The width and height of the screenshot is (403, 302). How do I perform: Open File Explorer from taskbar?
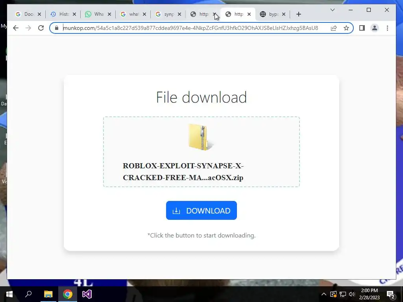click(48, 294)
